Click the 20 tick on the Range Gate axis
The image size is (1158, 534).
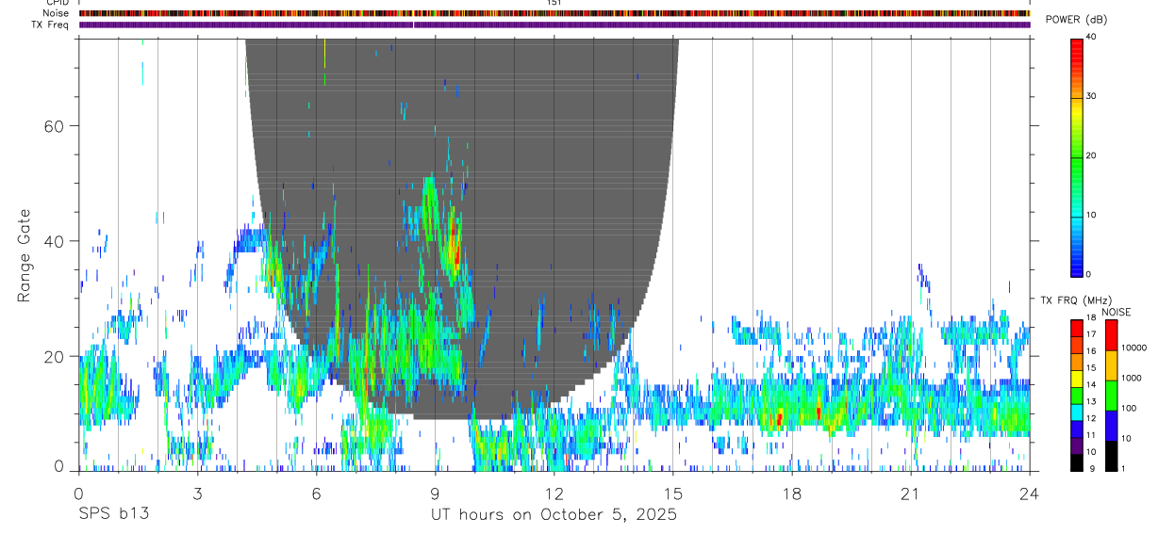point(54,357)
